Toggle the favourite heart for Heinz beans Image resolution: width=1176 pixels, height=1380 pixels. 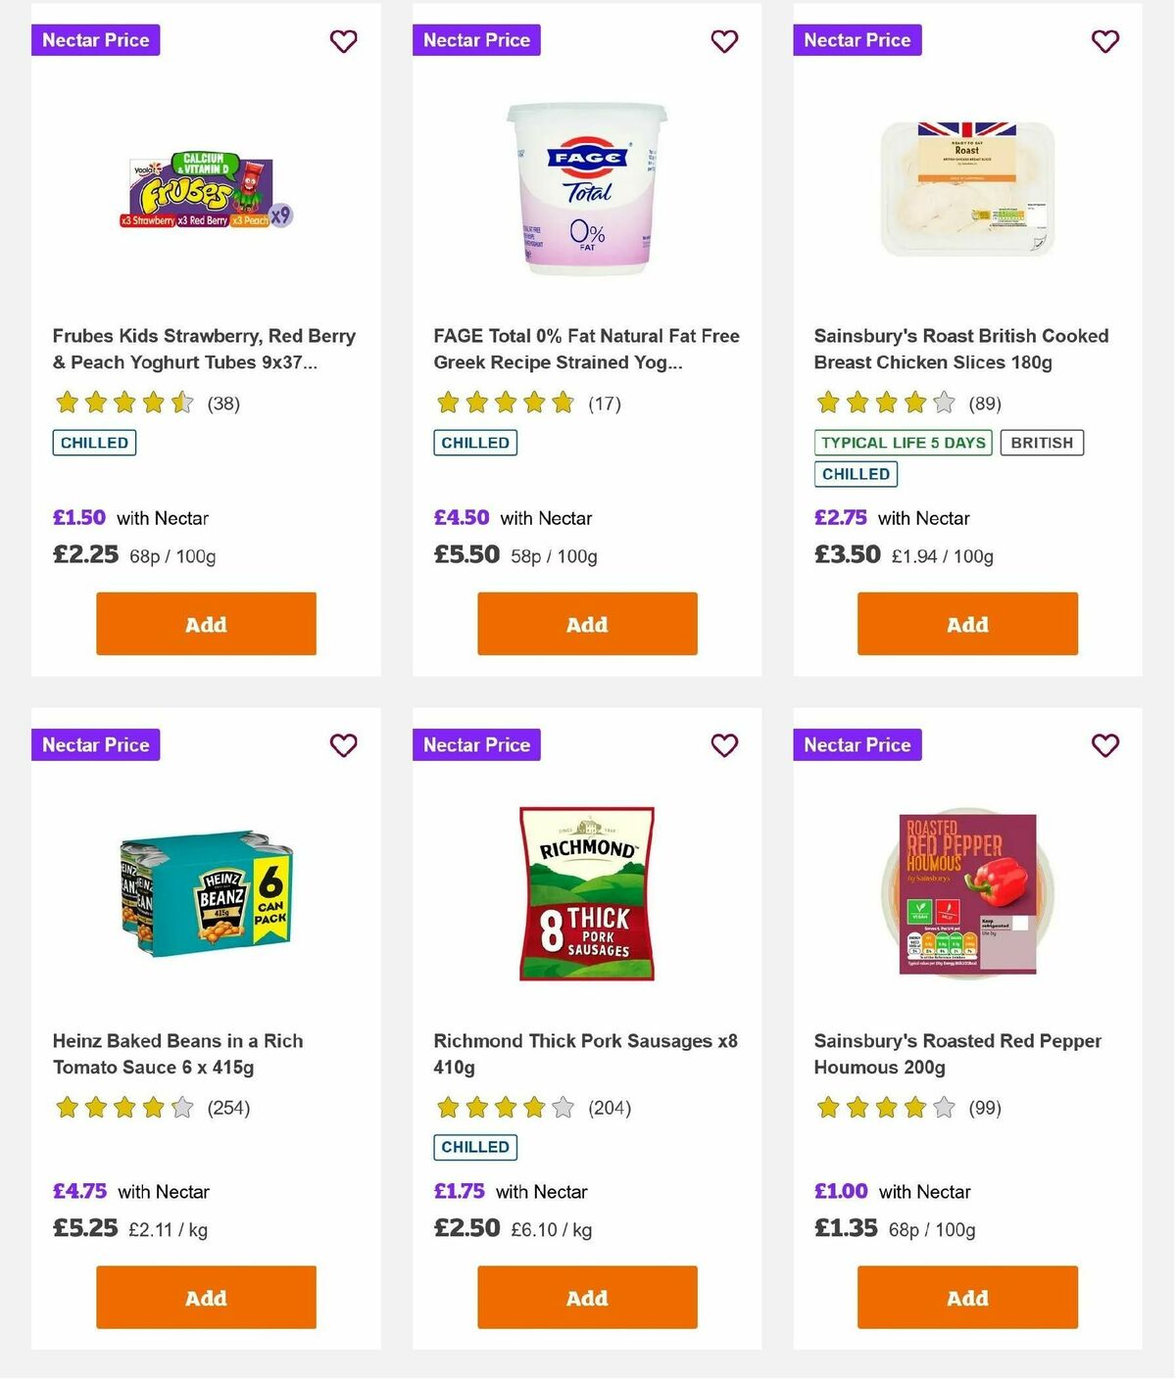343,745
